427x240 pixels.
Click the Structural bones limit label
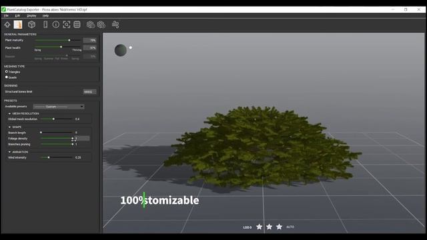point(19,92)
